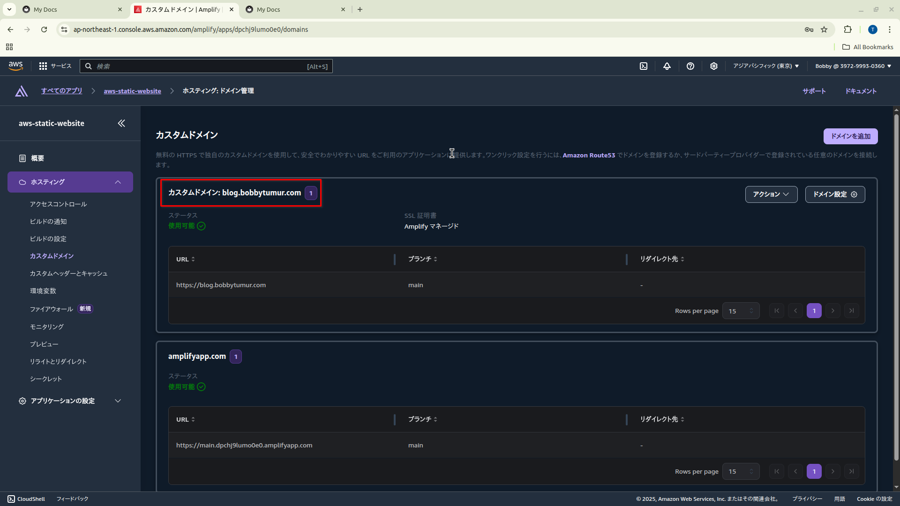Click the Amplify logo icon
Viewport: 900px width, 506px height.
(x=21, y=91)
